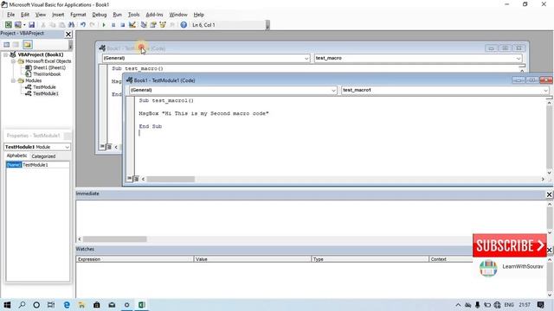Select ThisWorkbook in project tree
Screen dimensions: 554x311
[47, 74]
